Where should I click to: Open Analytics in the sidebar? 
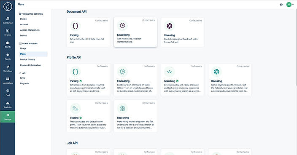pos(8,104)
